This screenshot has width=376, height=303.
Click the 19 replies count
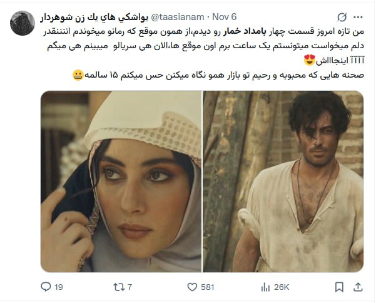point(59,287)
